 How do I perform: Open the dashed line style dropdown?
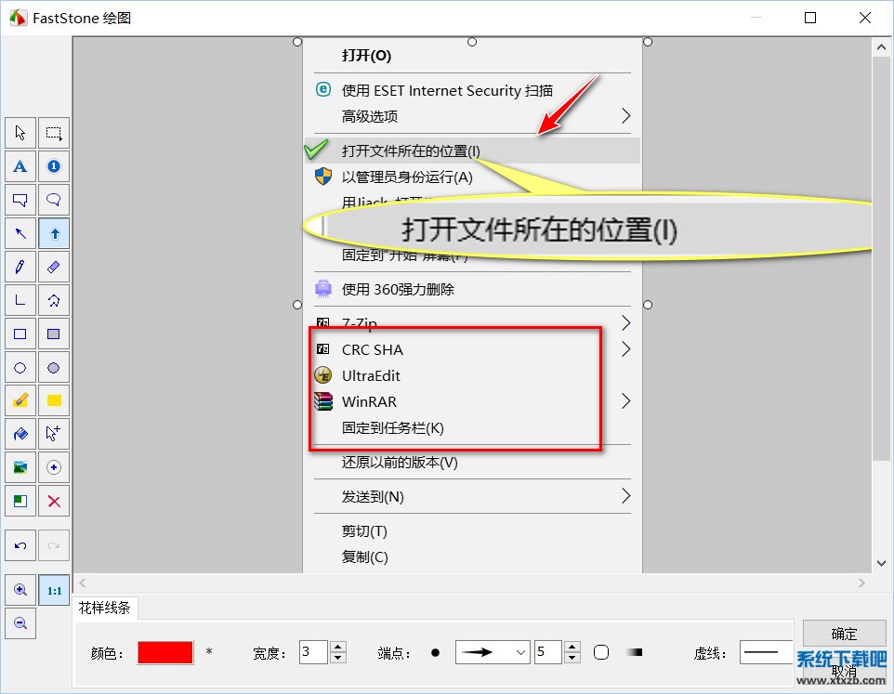766,652
